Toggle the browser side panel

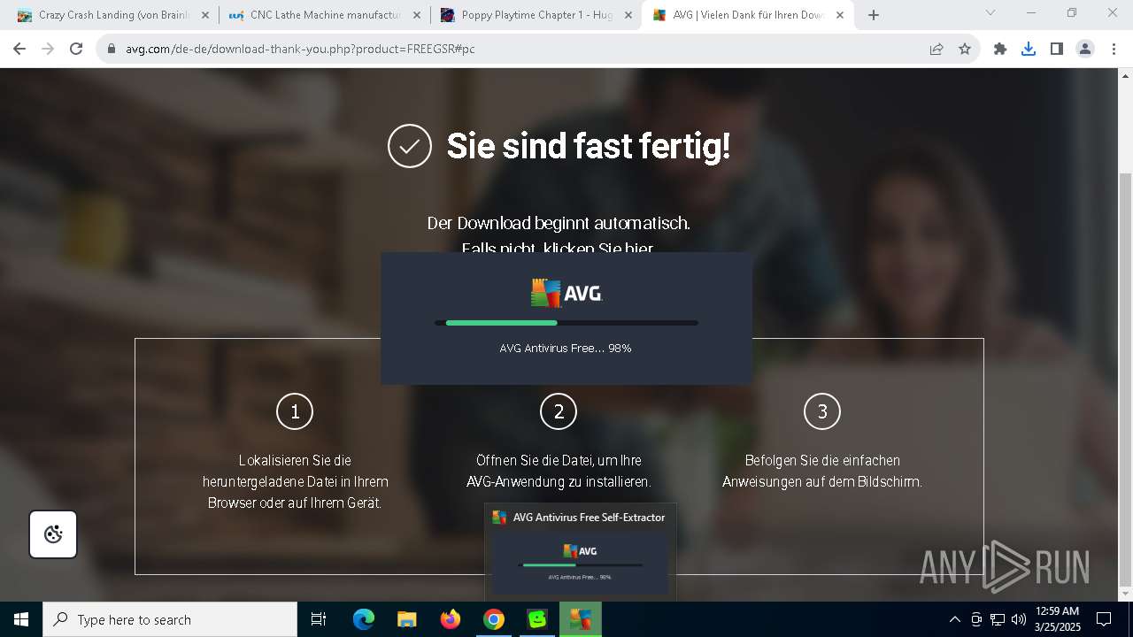[1057, 49]
